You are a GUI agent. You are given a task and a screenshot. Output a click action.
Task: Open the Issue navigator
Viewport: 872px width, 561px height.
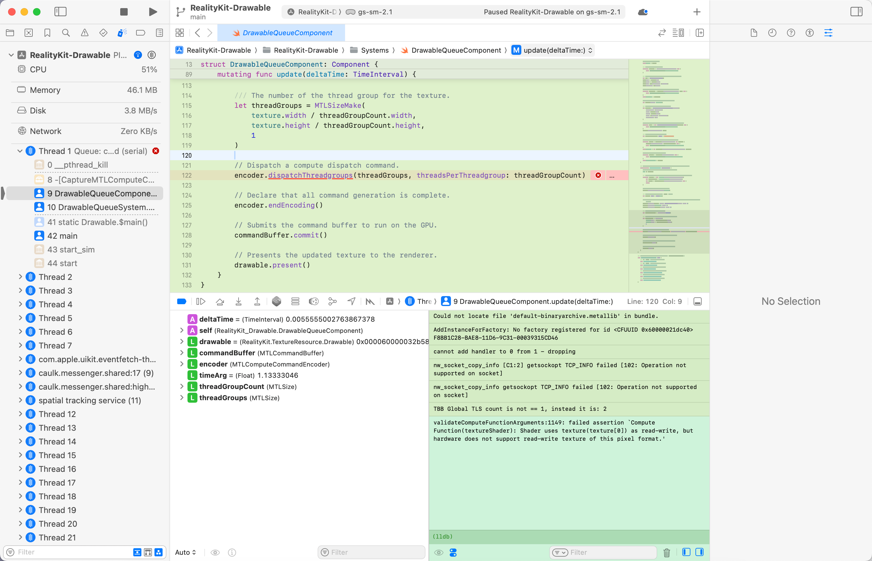coord(84,33)
